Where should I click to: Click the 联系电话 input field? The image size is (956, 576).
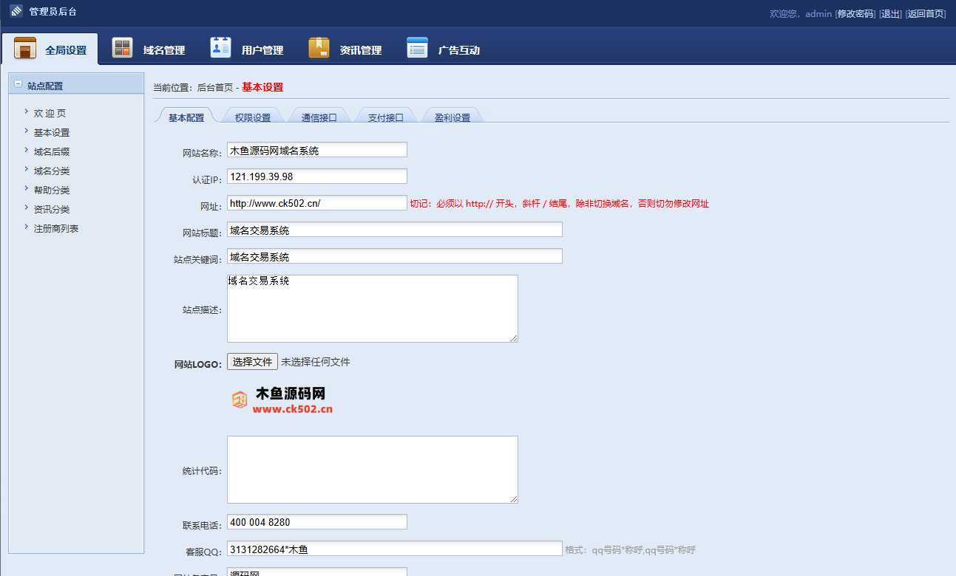click(x=317, y=522)
